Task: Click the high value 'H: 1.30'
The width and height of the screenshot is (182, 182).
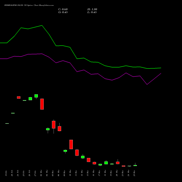Action: coord(92,9)
